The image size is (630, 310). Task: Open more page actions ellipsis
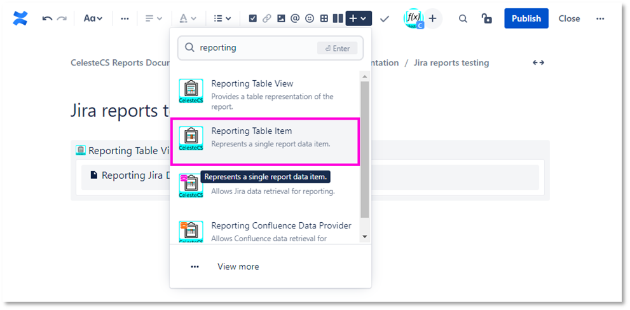[600, 18]
